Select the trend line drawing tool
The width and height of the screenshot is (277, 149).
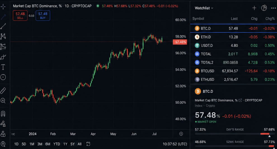tap(3, 26)
